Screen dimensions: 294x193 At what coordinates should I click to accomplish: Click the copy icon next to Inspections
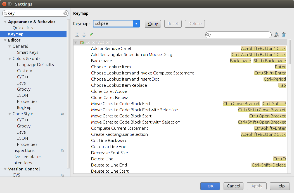tap(62, 151)
